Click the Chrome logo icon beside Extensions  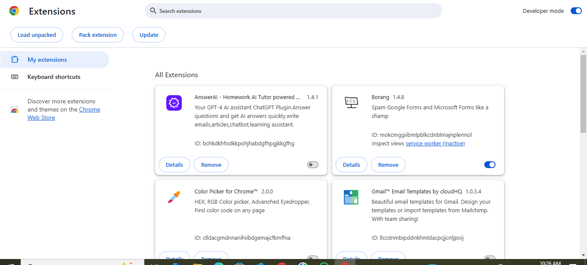point(14,11)
